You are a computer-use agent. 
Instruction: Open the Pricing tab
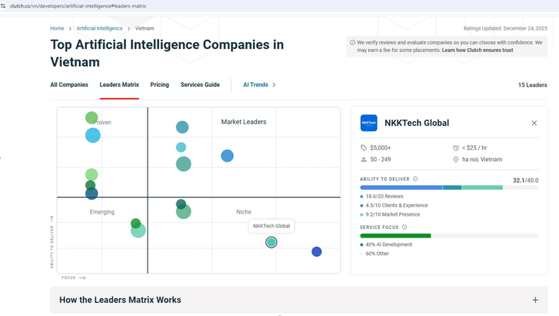point(160,85)
